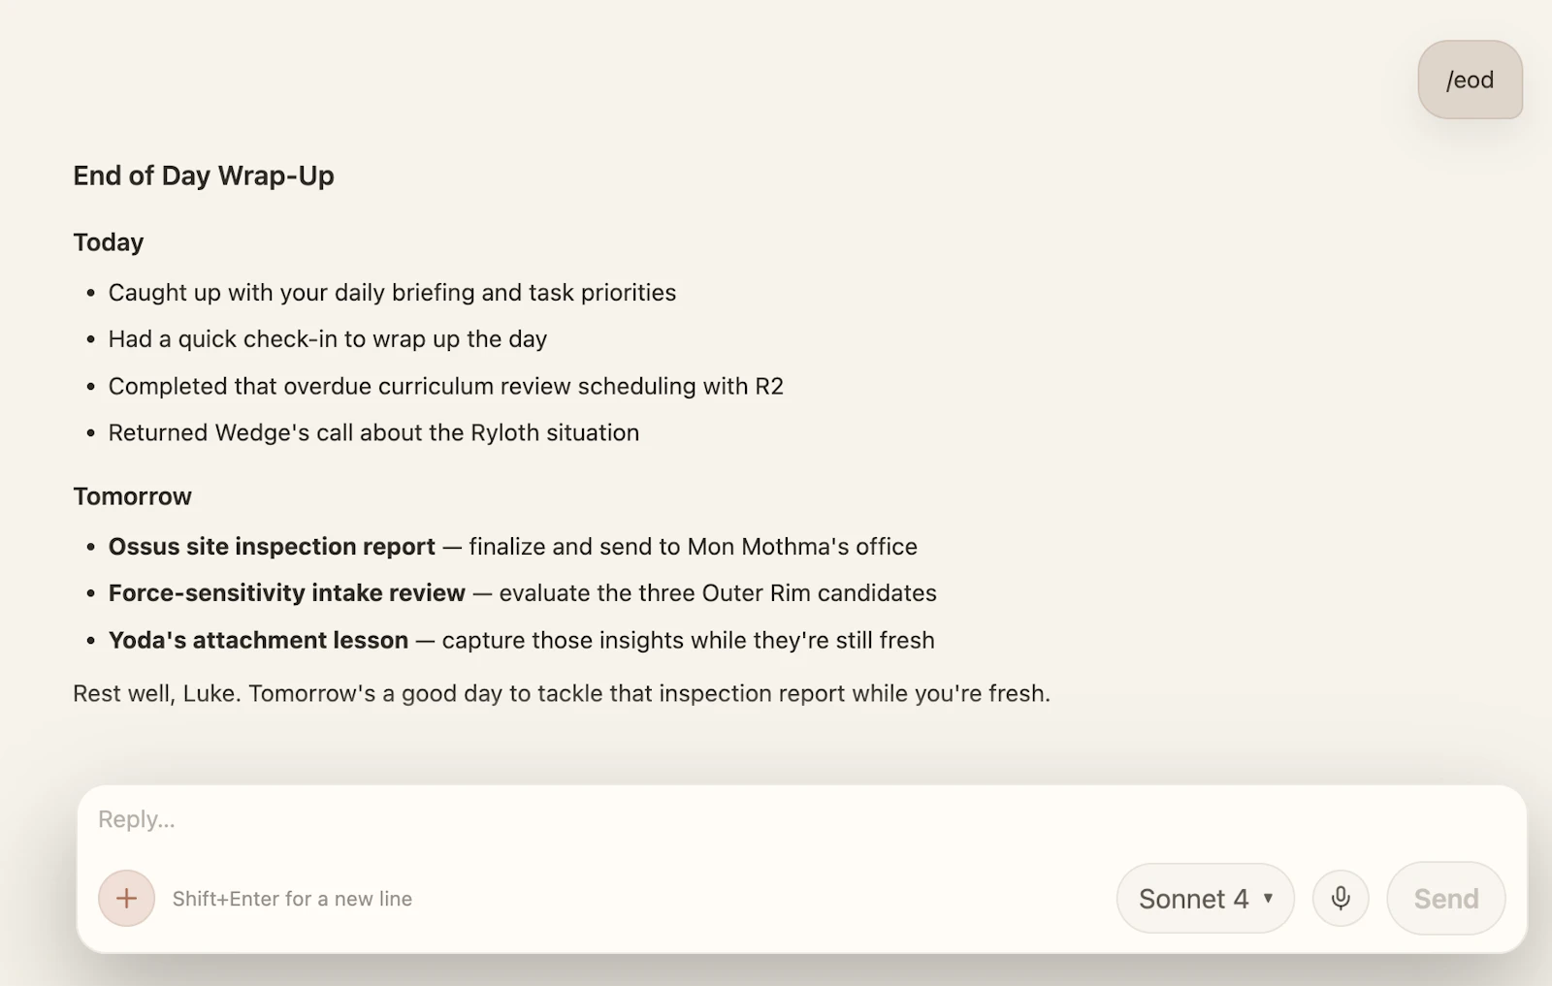Click the Send button
The image size is (1552, 986).
tap(1446, 898)
